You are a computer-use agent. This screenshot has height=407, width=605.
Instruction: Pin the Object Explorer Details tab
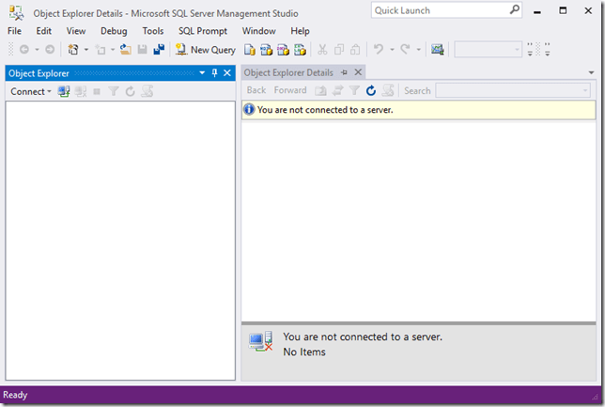(344, 72)
